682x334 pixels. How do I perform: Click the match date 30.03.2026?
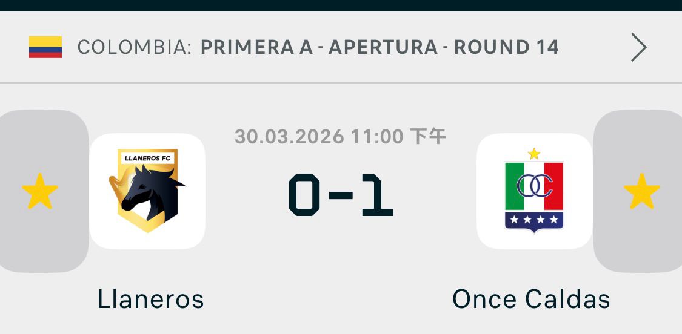tap(289, 137)
